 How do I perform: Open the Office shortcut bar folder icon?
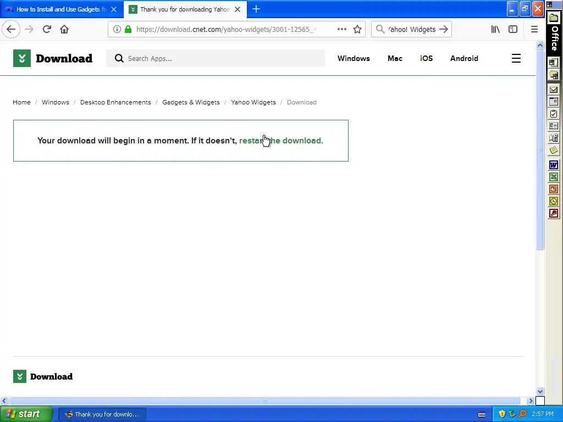click(x=553, y=18)
